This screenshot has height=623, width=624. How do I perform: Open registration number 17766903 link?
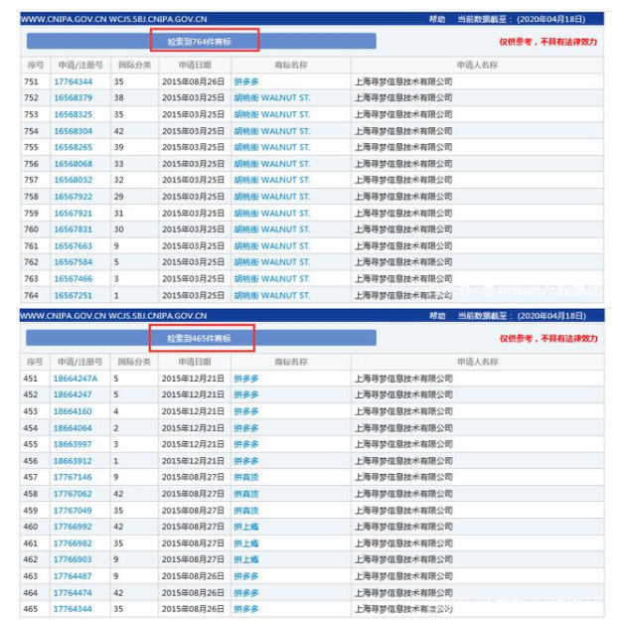[x=73, y=559]
